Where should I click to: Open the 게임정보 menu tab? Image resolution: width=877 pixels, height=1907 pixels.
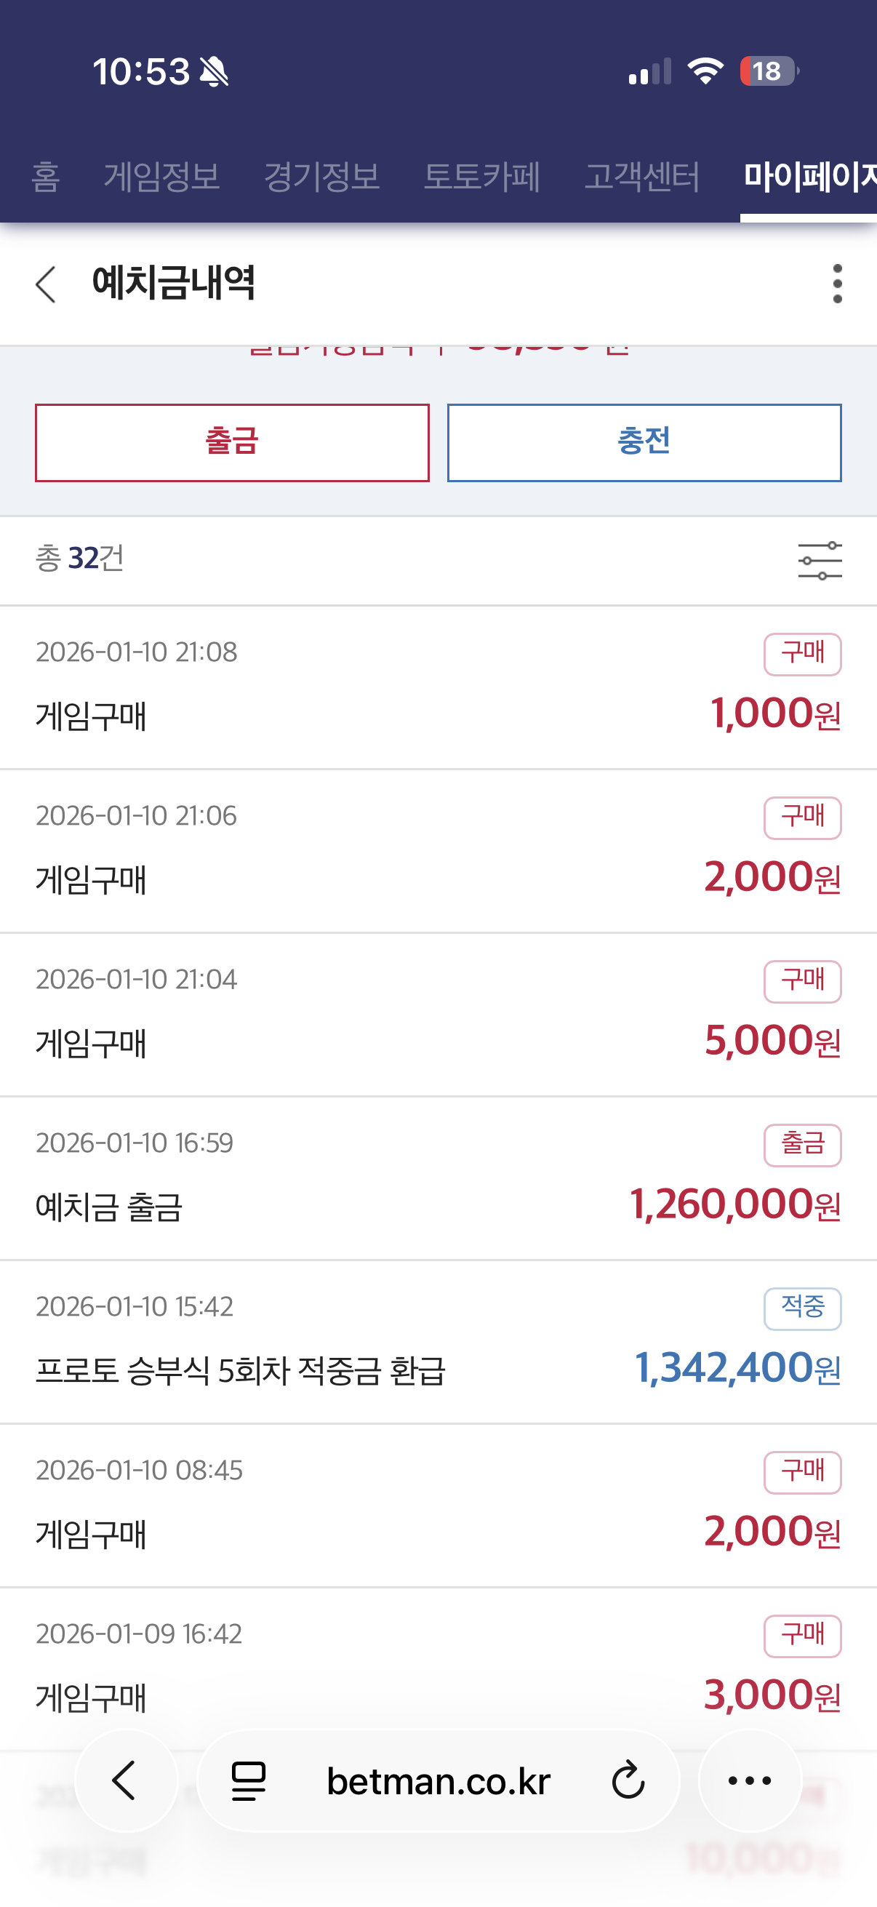[162, 177]
